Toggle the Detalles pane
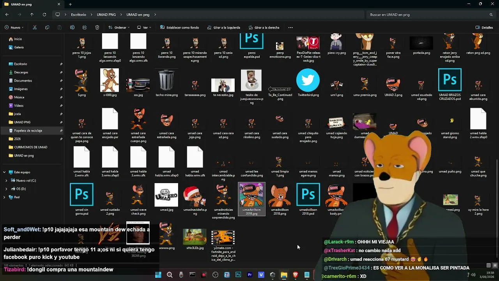This screenshot has width=499, height=281. pos(484,28)
